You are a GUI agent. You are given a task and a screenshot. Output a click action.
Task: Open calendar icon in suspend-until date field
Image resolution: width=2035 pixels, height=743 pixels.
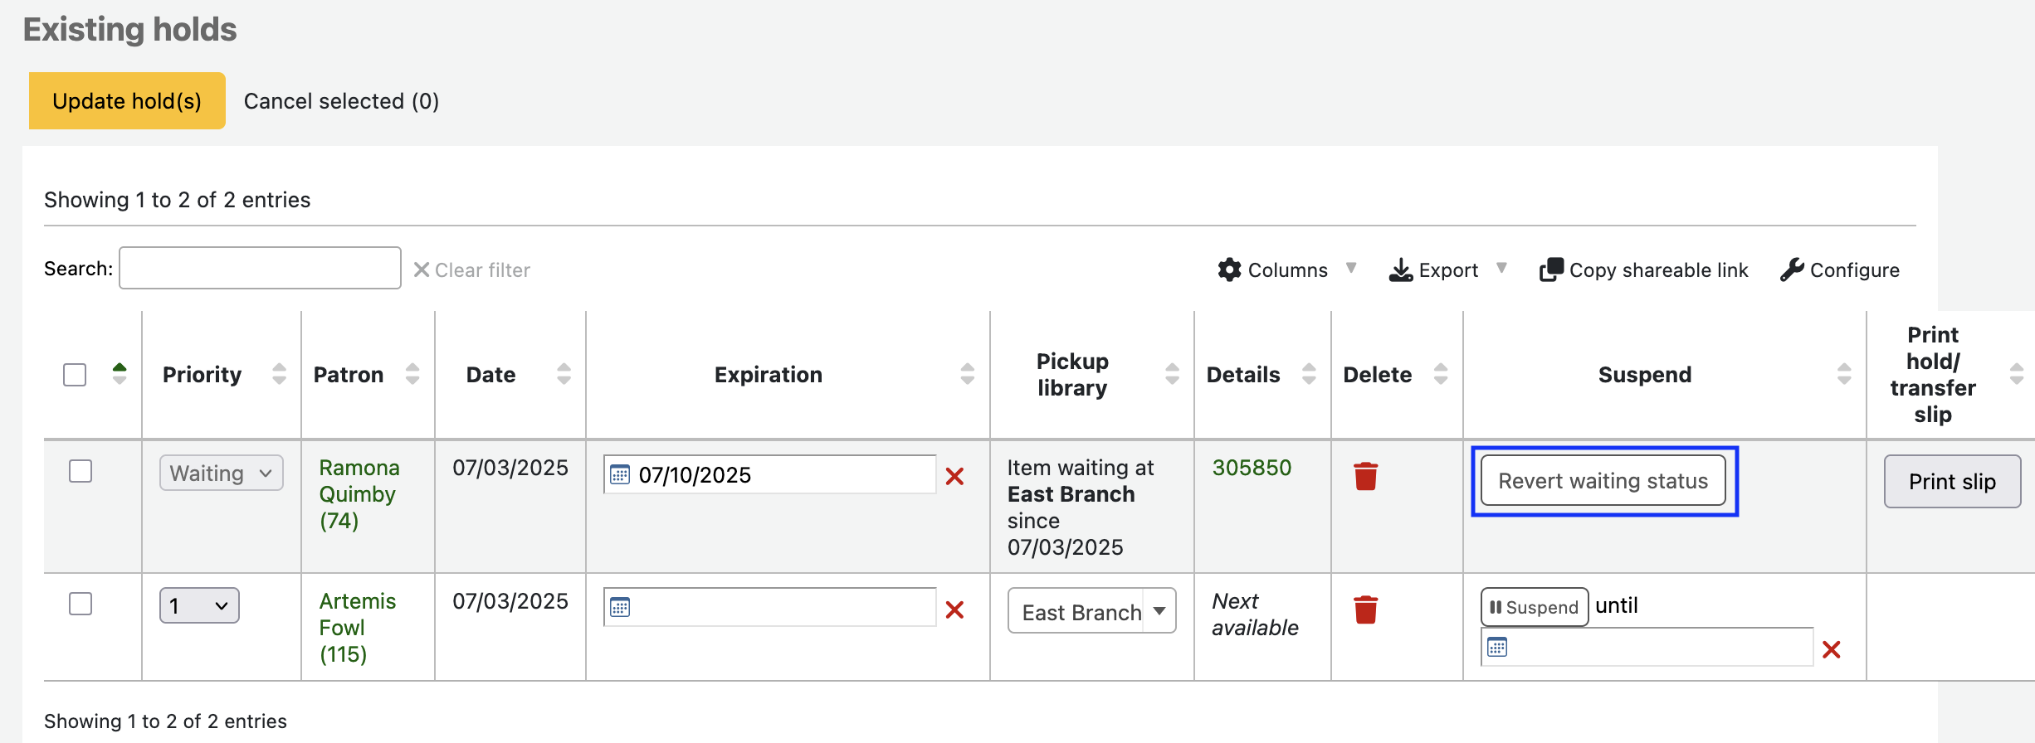[x=1497, y=648]
